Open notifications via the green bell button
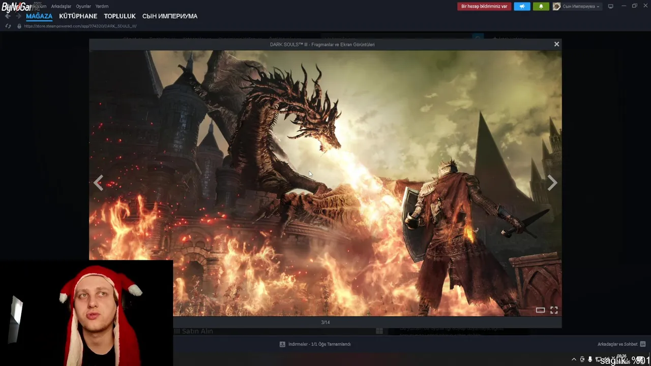The image size is (651, 366). [541, 6]
